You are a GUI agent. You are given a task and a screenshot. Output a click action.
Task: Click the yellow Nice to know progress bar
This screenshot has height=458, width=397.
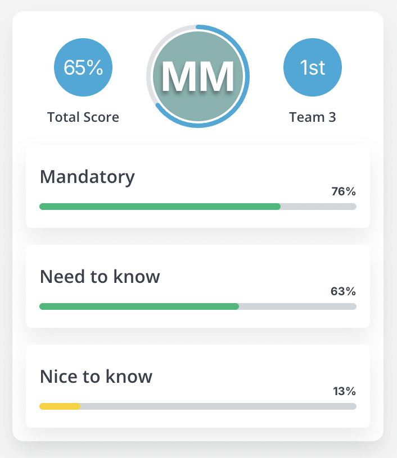tap(60, 406)
